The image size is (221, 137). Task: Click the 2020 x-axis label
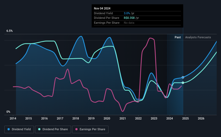coord(107,118)
